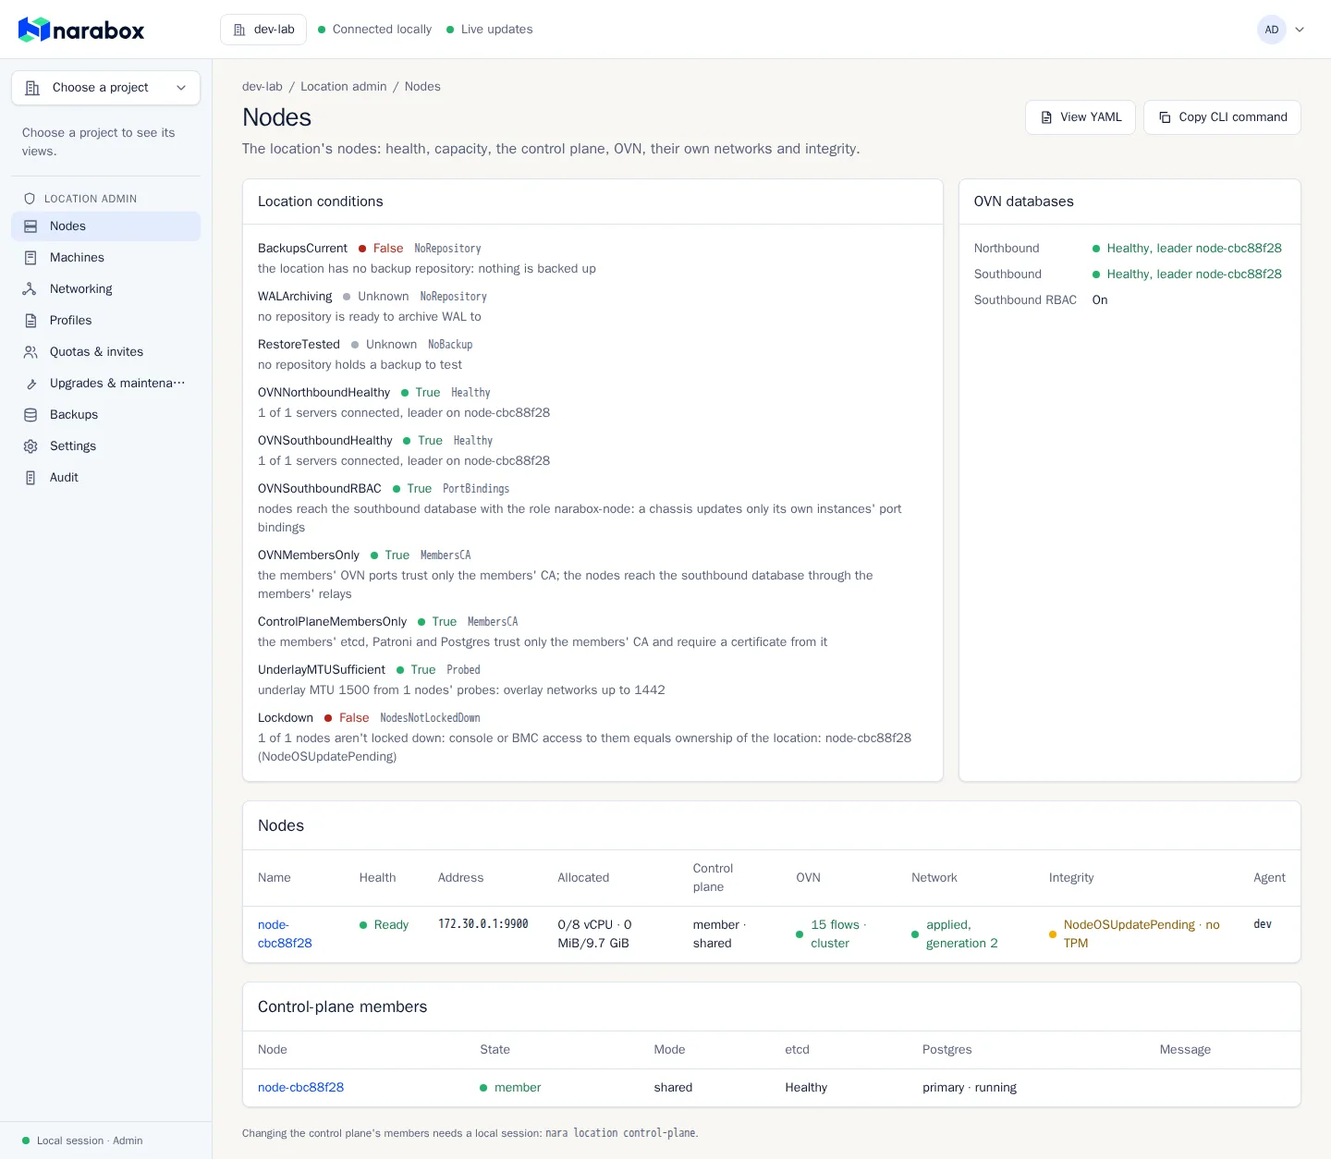
Task: Click the Live updates status
Action: tap(489, 30)
